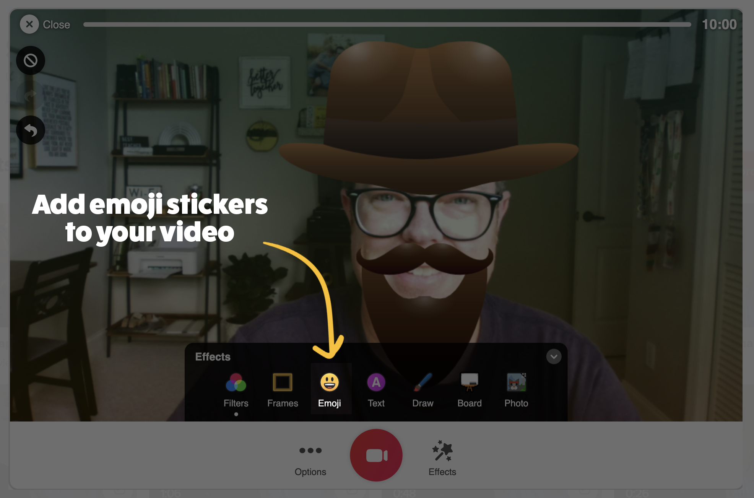Image resolution: width=754 pixels, height=498 pixels.
Task: Click the faded redo arrow
Action: pos(31,95)
